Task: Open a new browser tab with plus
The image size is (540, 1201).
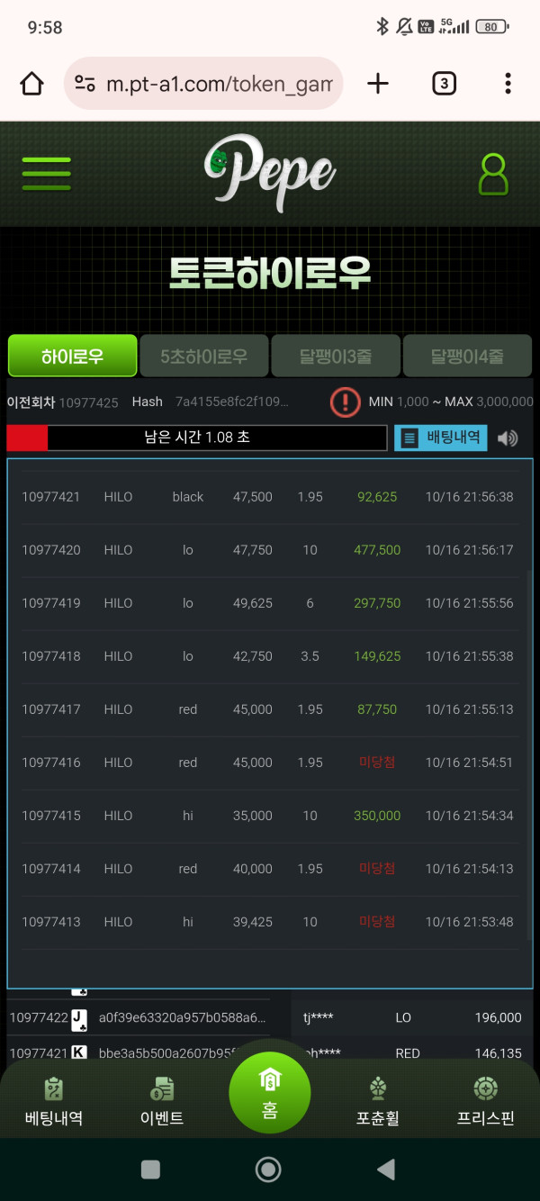Action: (378, 85)
